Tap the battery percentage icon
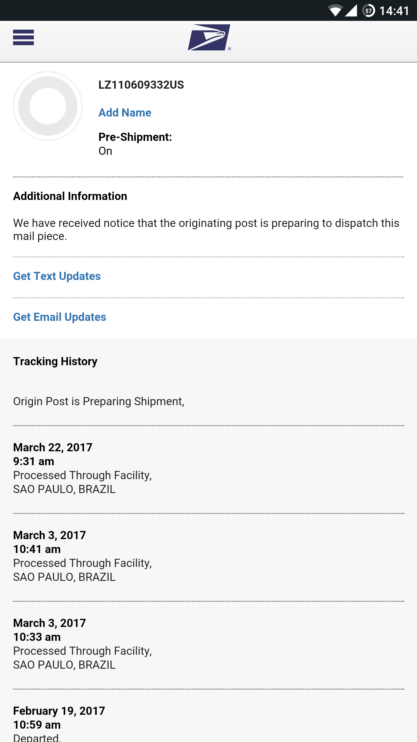 pos(368,11)
